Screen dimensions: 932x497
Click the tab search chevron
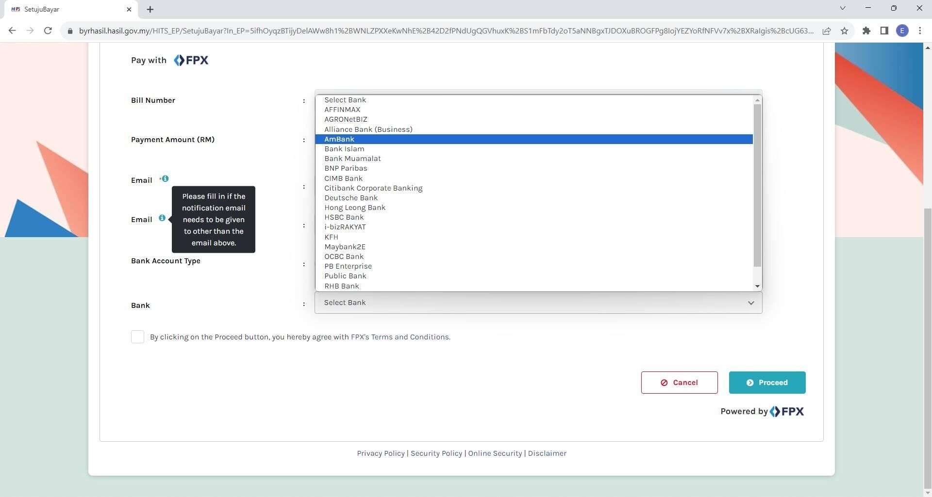(x=843, y=8)
